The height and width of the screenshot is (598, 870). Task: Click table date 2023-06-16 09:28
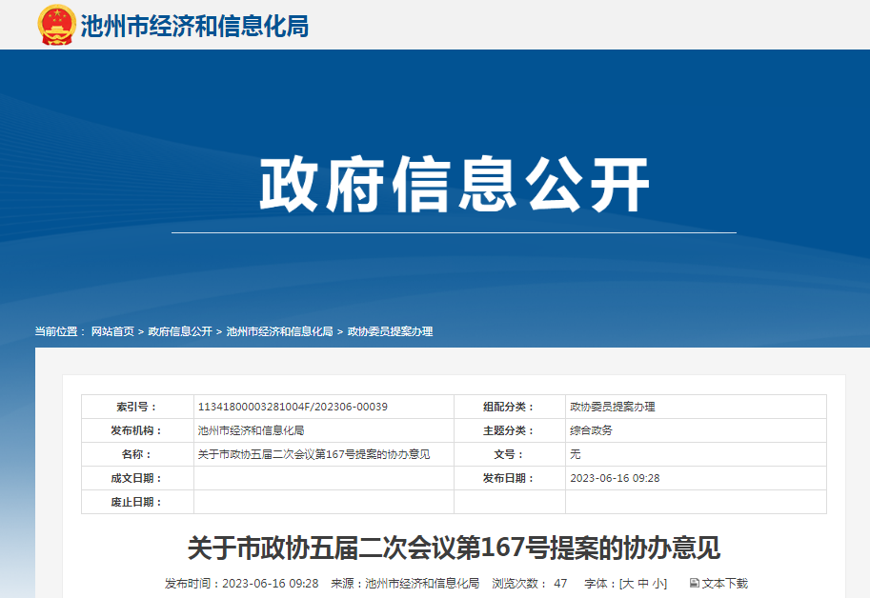coord(615,478)
